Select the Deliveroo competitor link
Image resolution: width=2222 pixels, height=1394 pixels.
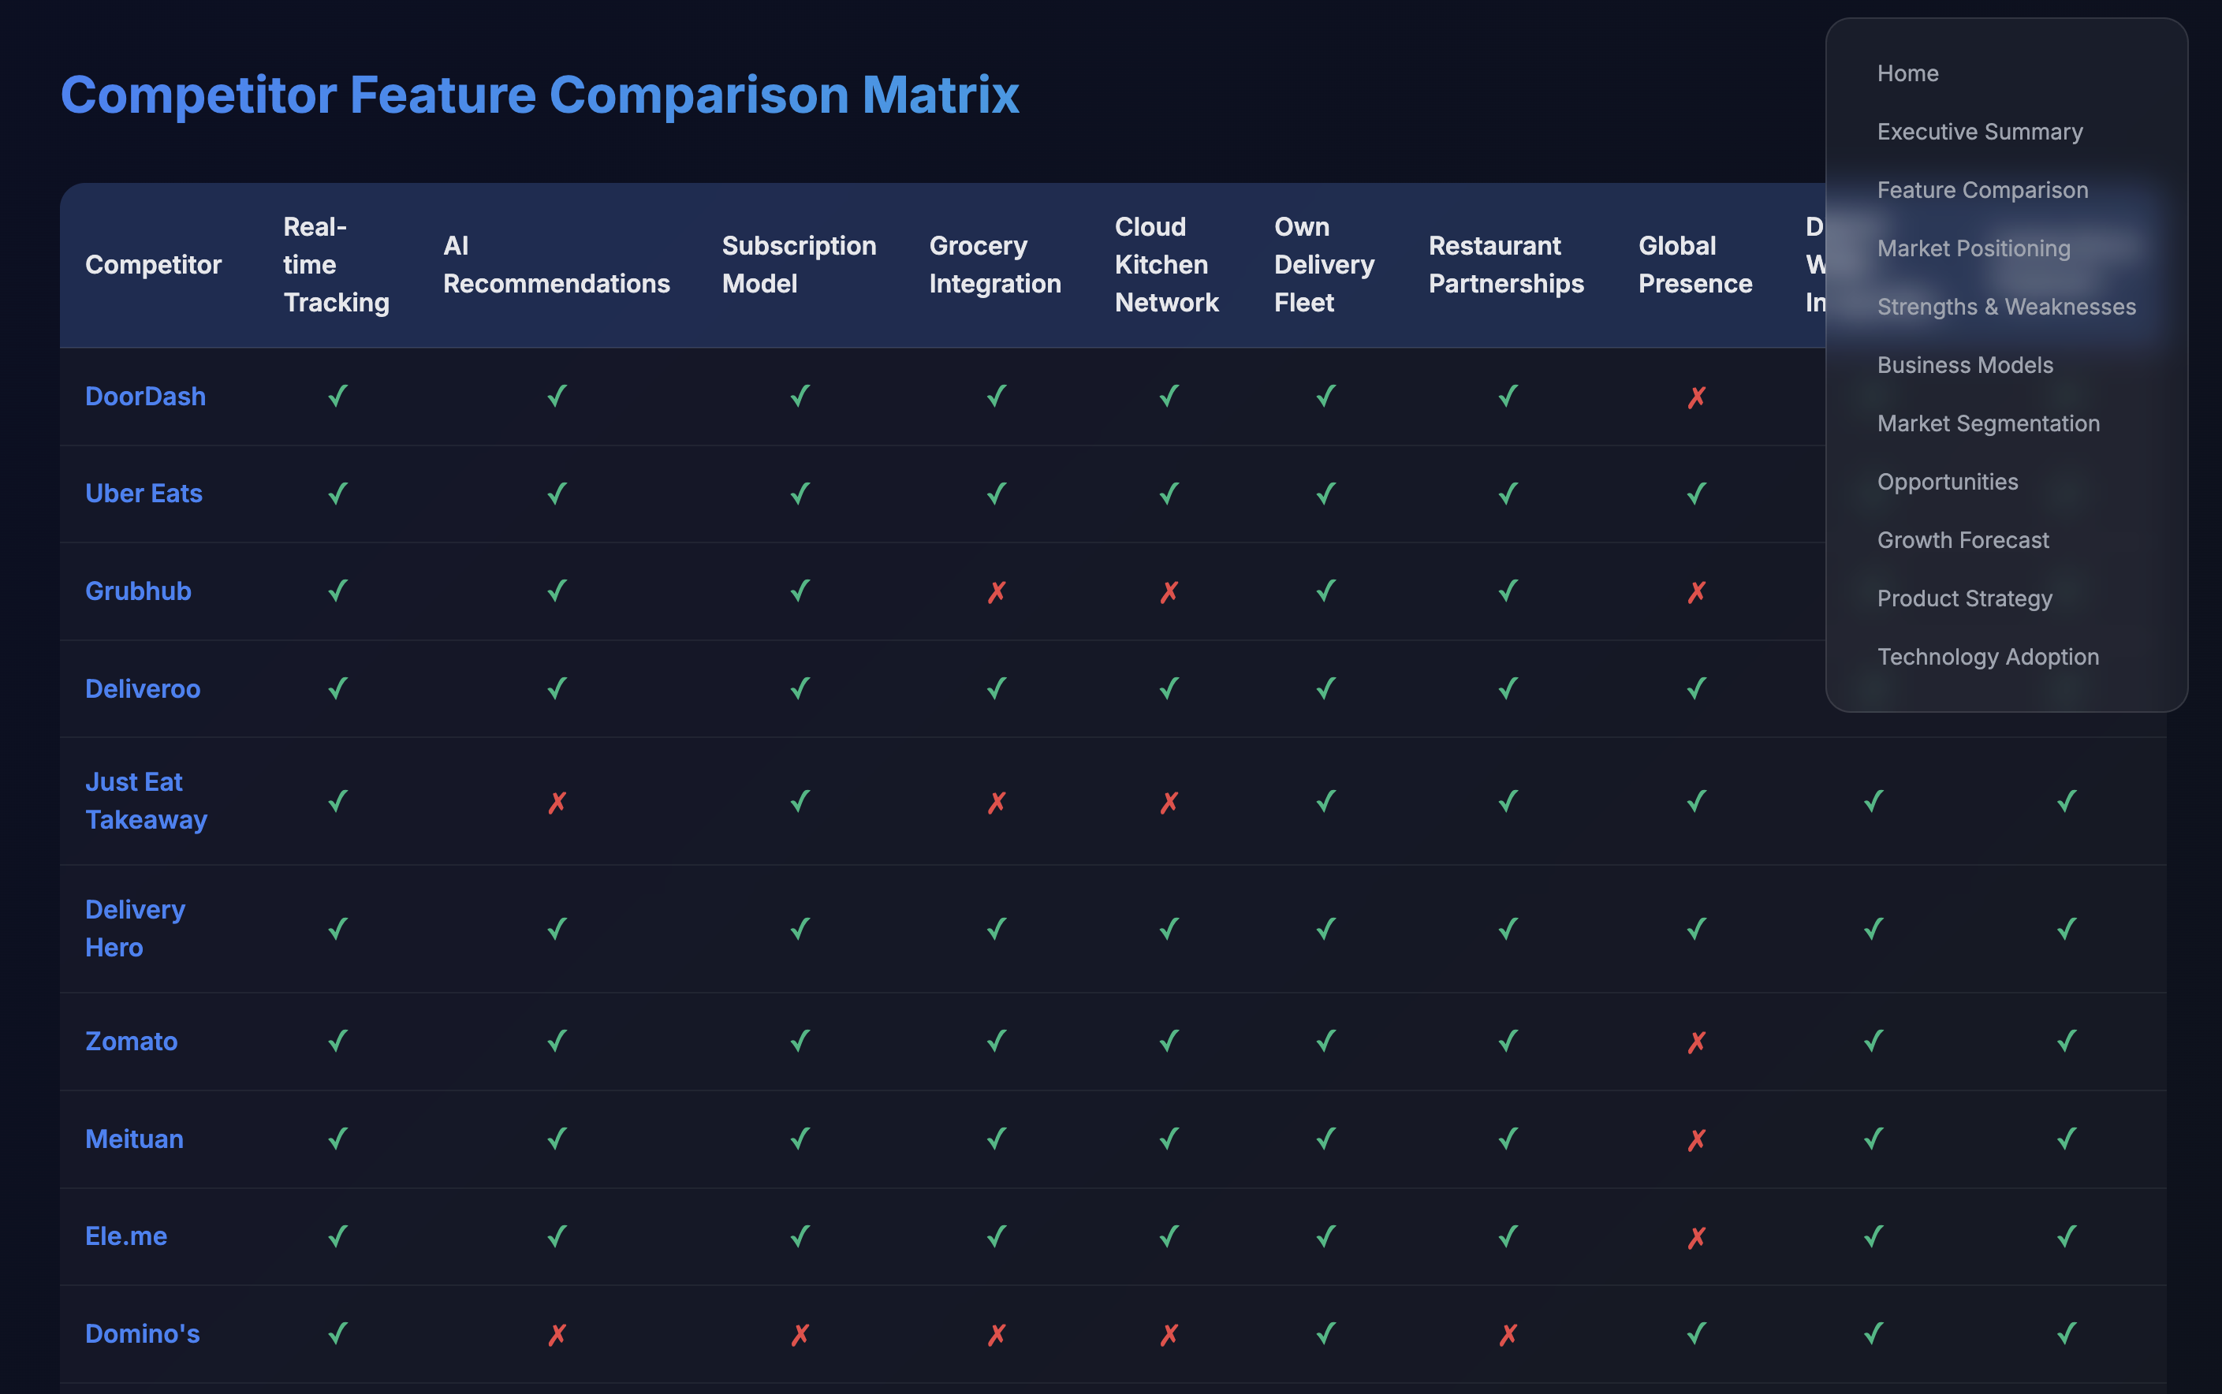[x=143, y=688]
